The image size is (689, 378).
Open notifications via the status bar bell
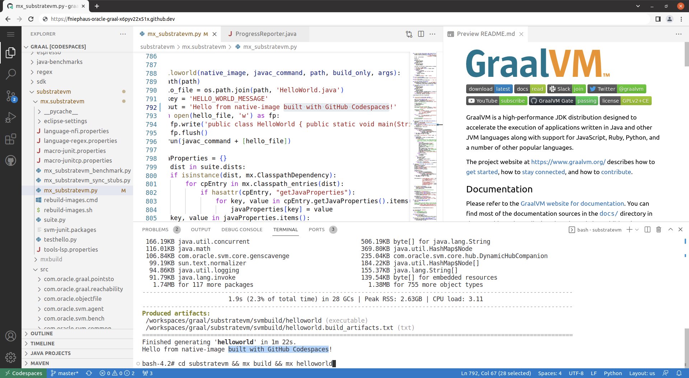[x=680, y=373]
